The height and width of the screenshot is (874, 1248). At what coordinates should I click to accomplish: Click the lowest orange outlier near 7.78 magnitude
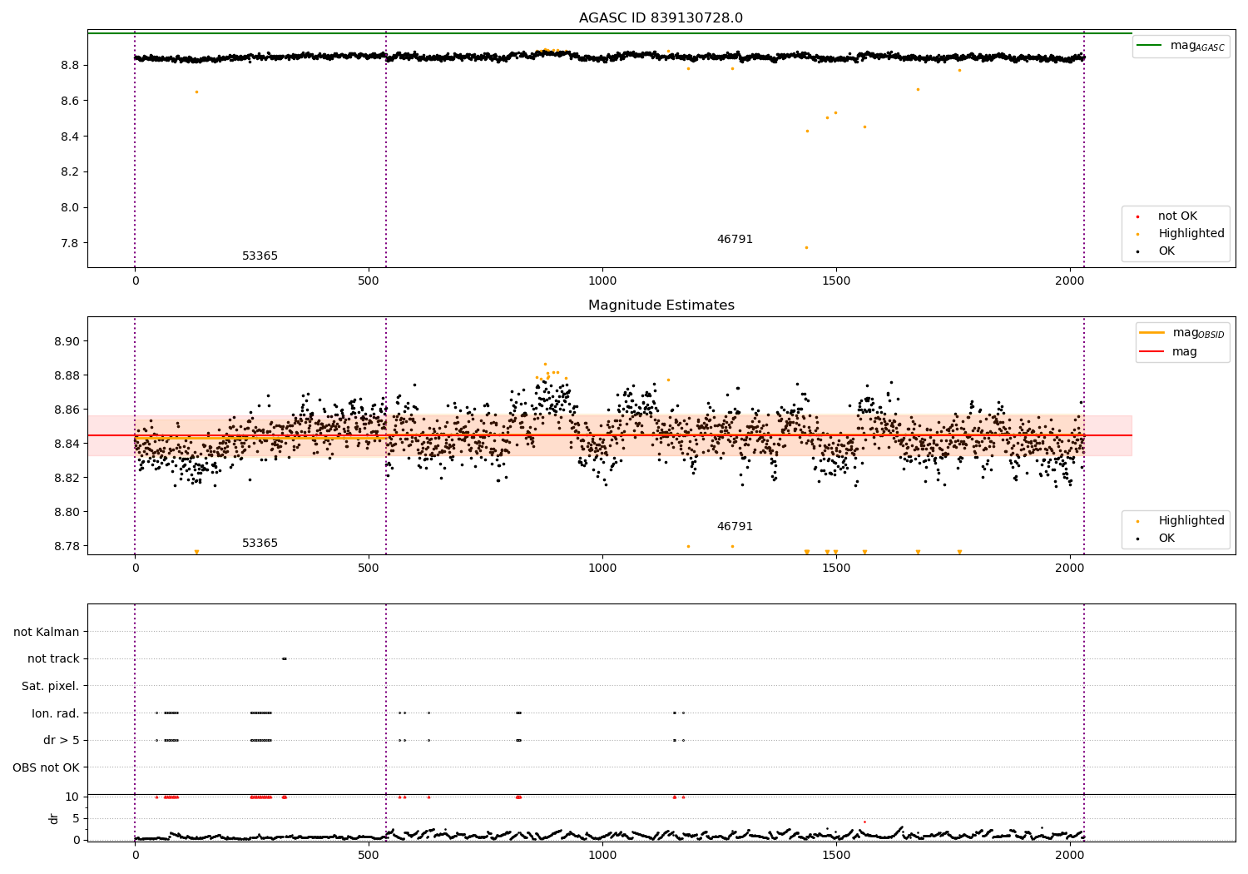[x=806, y=247]
